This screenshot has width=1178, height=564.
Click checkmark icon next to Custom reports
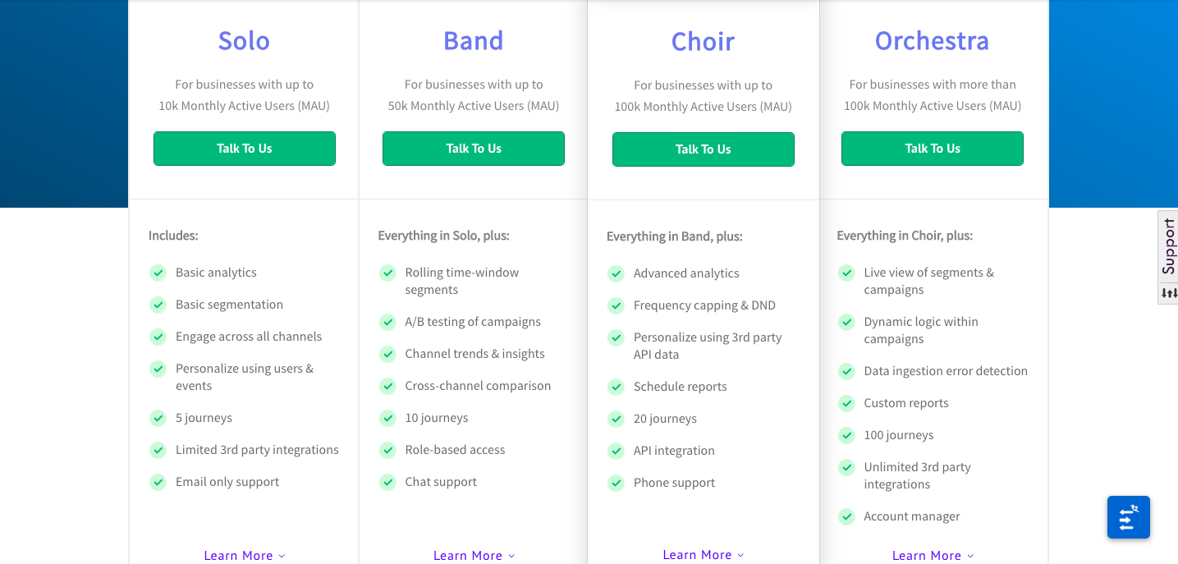tap(846, 403)
